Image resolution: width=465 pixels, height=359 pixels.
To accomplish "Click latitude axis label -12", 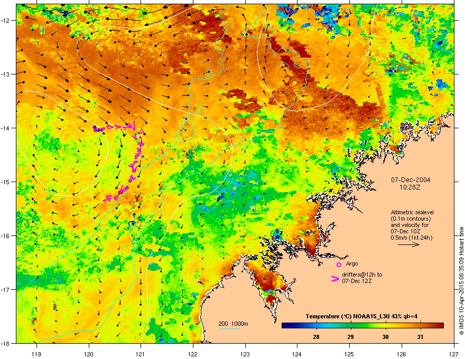I will (6, 21).
